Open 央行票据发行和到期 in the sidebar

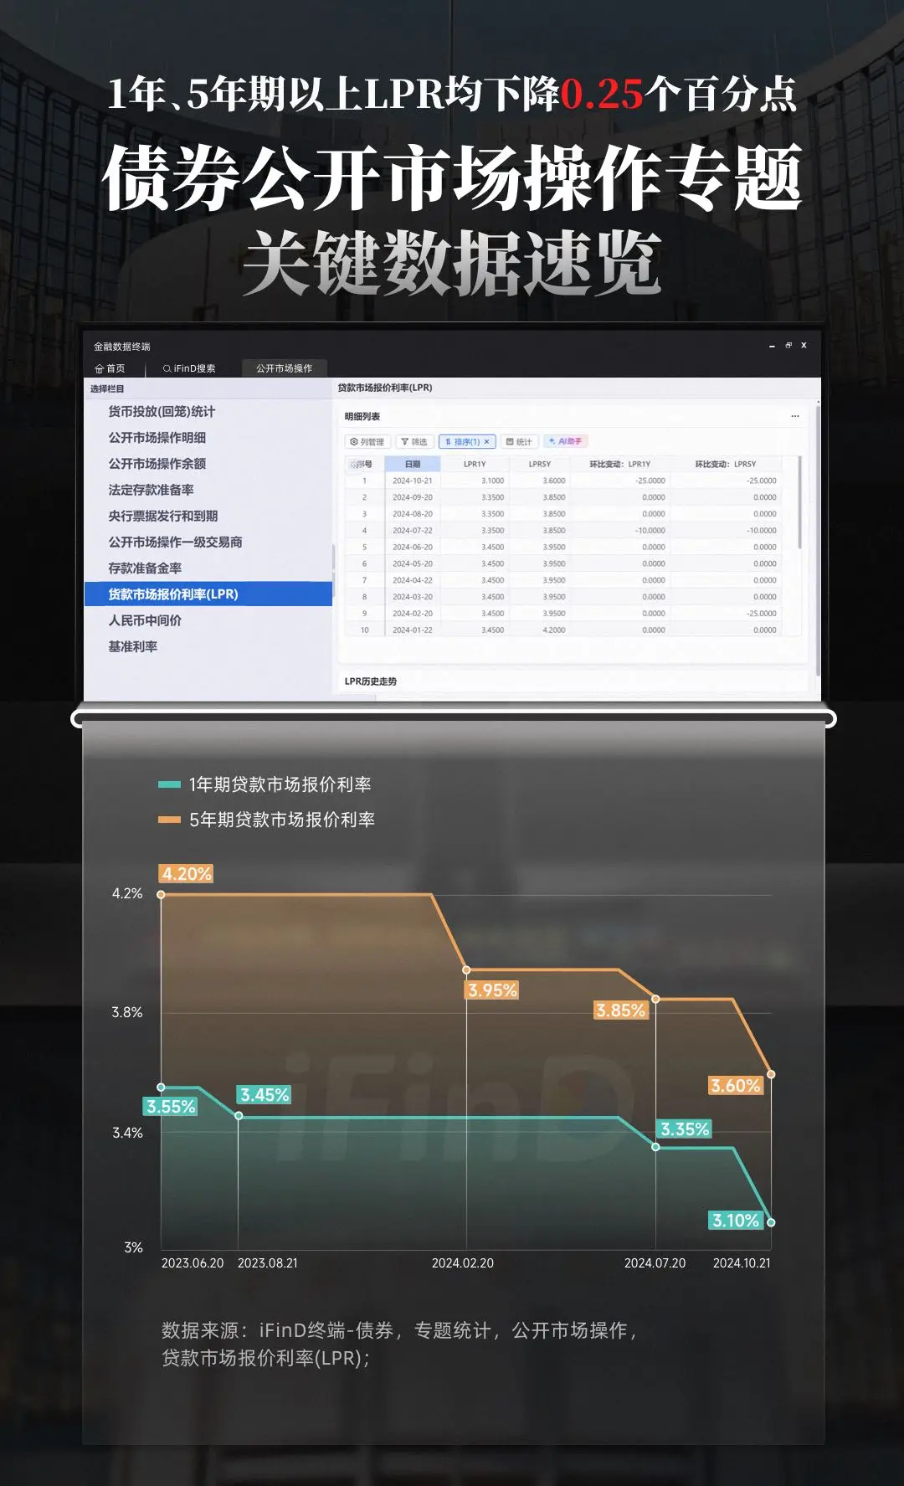pos(162,516)
